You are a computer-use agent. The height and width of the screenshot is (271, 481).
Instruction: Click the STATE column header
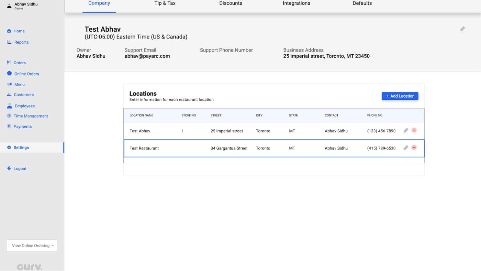293,115
